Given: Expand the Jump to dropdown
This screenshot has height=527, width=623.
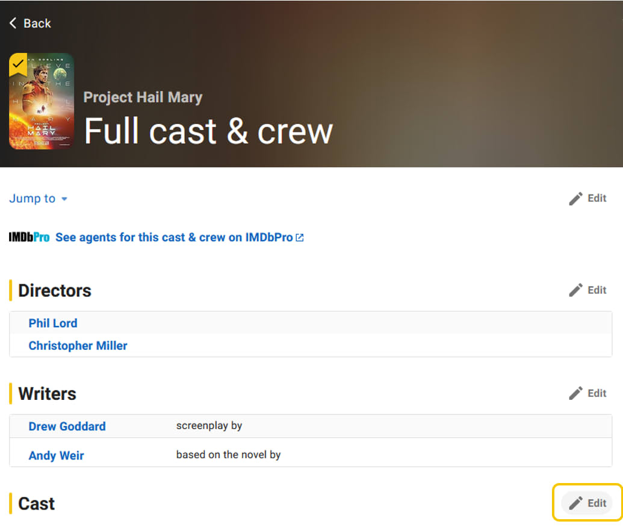Looking at the screenshot, I should (x=39, y=199).
